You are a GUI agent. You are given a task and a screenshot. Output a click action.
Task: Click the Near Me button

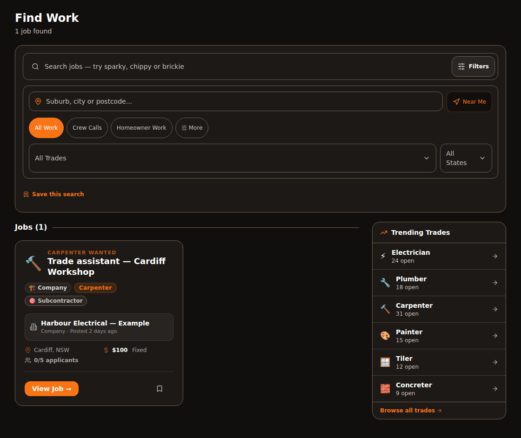tap(469, 102)
